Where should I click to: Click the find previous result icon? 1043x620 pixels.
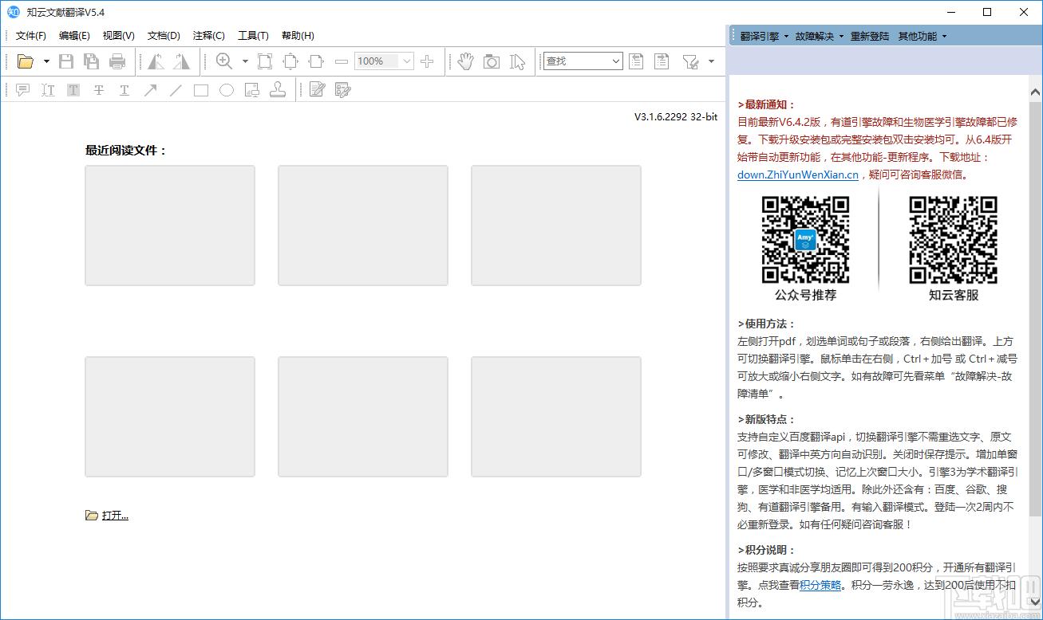pyautogui.click(x=636, y=61)
